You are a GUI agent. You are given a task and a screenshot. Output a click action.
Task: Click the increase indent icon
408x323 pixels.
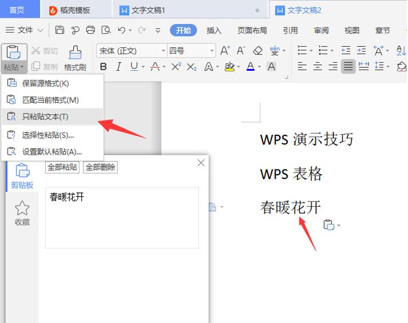click(x=361, y=50)
